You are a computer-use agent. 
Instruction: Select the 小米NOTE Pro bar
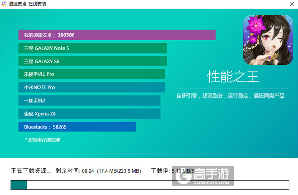pos(92,87)
